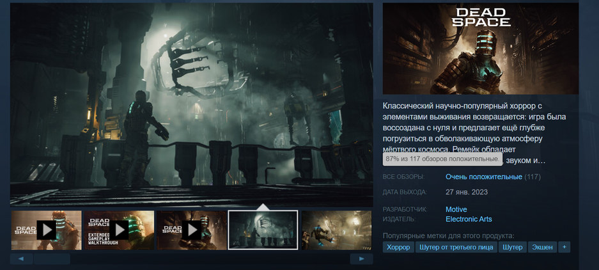Play the Extended Gameplay Walkthrough video thumbnail

click(119, 230)
